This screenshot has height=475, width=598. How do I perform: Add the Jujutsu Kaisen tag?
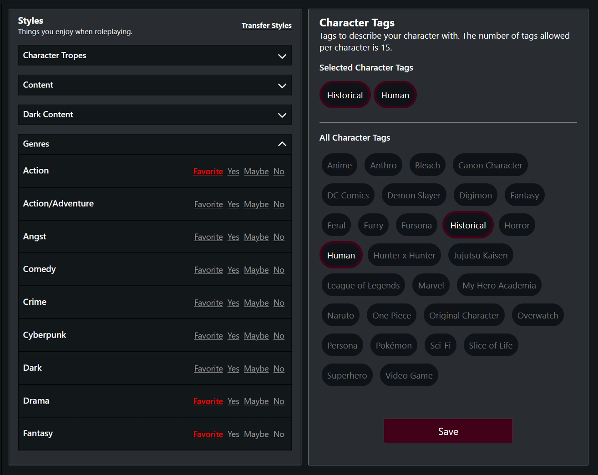tap(481, 255)
